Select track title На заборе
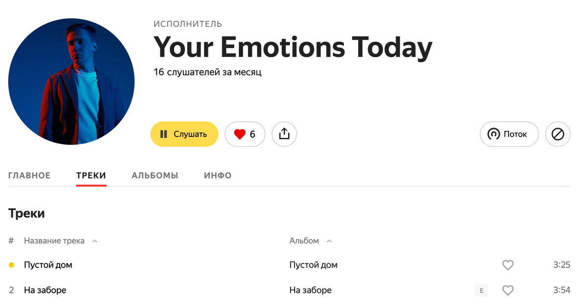The image size is (587, 308). click(45, 290)
